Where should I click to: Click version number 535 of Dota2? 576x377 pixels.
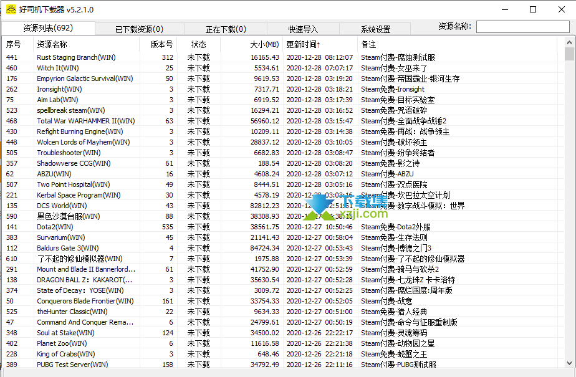[168, 227]
